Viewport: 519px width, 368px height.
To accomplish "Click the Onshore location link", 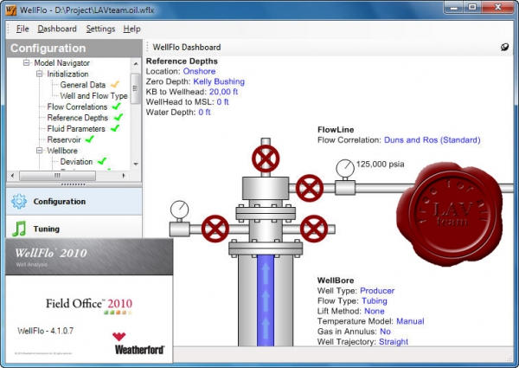I will [x=199, y=71].
